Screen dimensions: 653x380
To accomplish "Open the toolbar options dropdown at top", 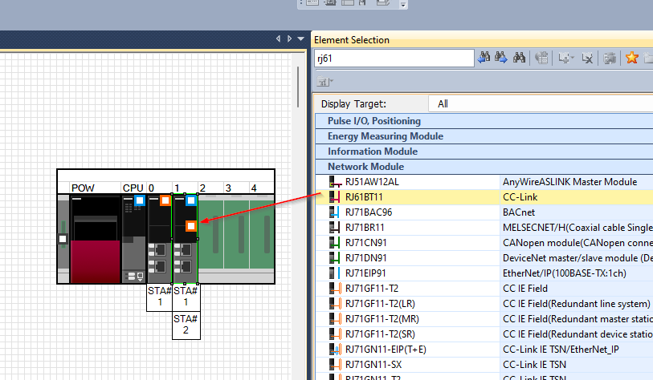I will pos(402,5).
